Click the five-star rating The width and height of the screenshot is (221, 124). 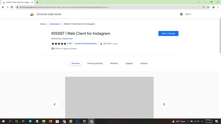coord(59,44)
